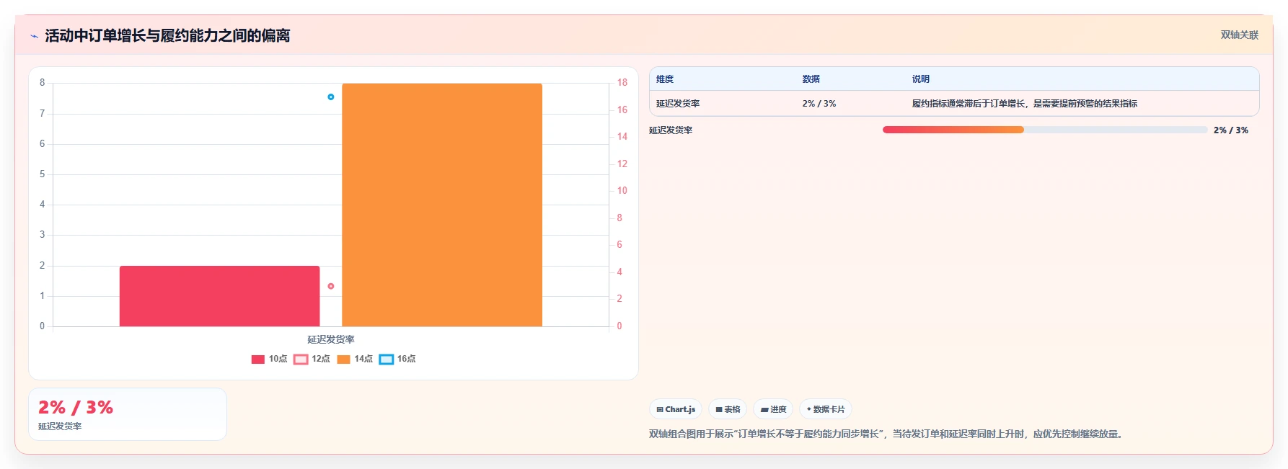Click the 双轴关联 label in header
1288x469 pixels.
(1239, 35)
